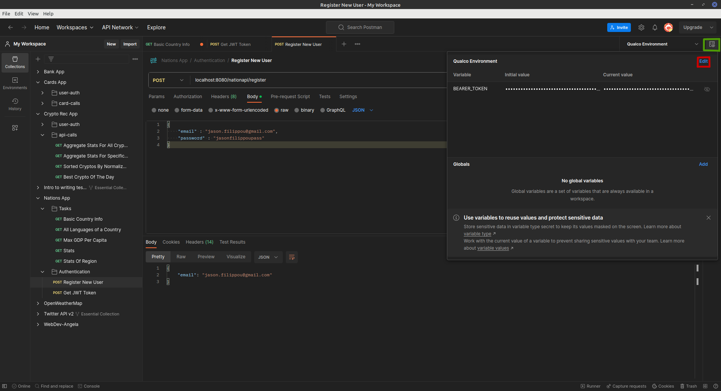Dismiss the variables info banner
This screenshot has height=391, width=721.
tap(709, 218)
